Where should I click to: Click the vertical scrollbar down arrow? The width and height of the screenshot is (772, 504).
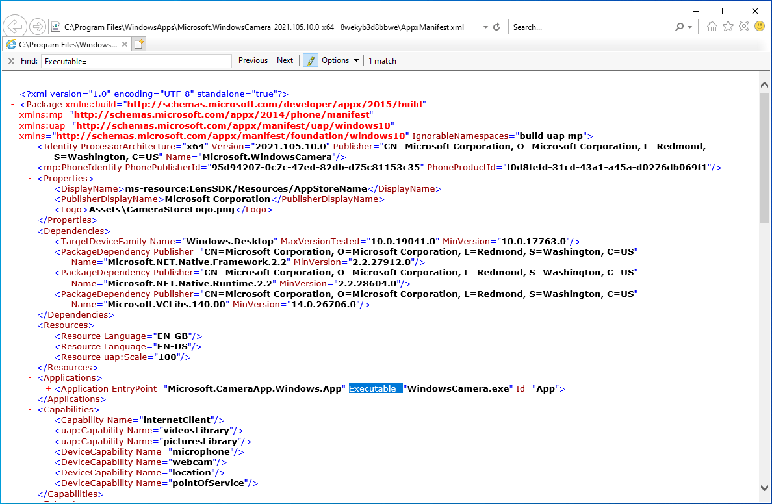pyautogui.click(x=764, y=488)
